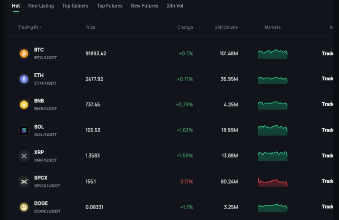Open the red SPCX market sparkline chart
Image resolution: width=339 pixels, height=220 pixels.
[273, 182]
